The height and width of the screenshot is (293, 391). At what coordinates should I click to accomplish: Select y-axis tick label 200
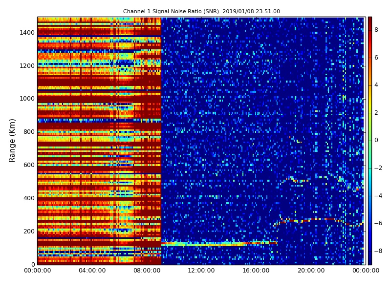click(x=29, y=231)
